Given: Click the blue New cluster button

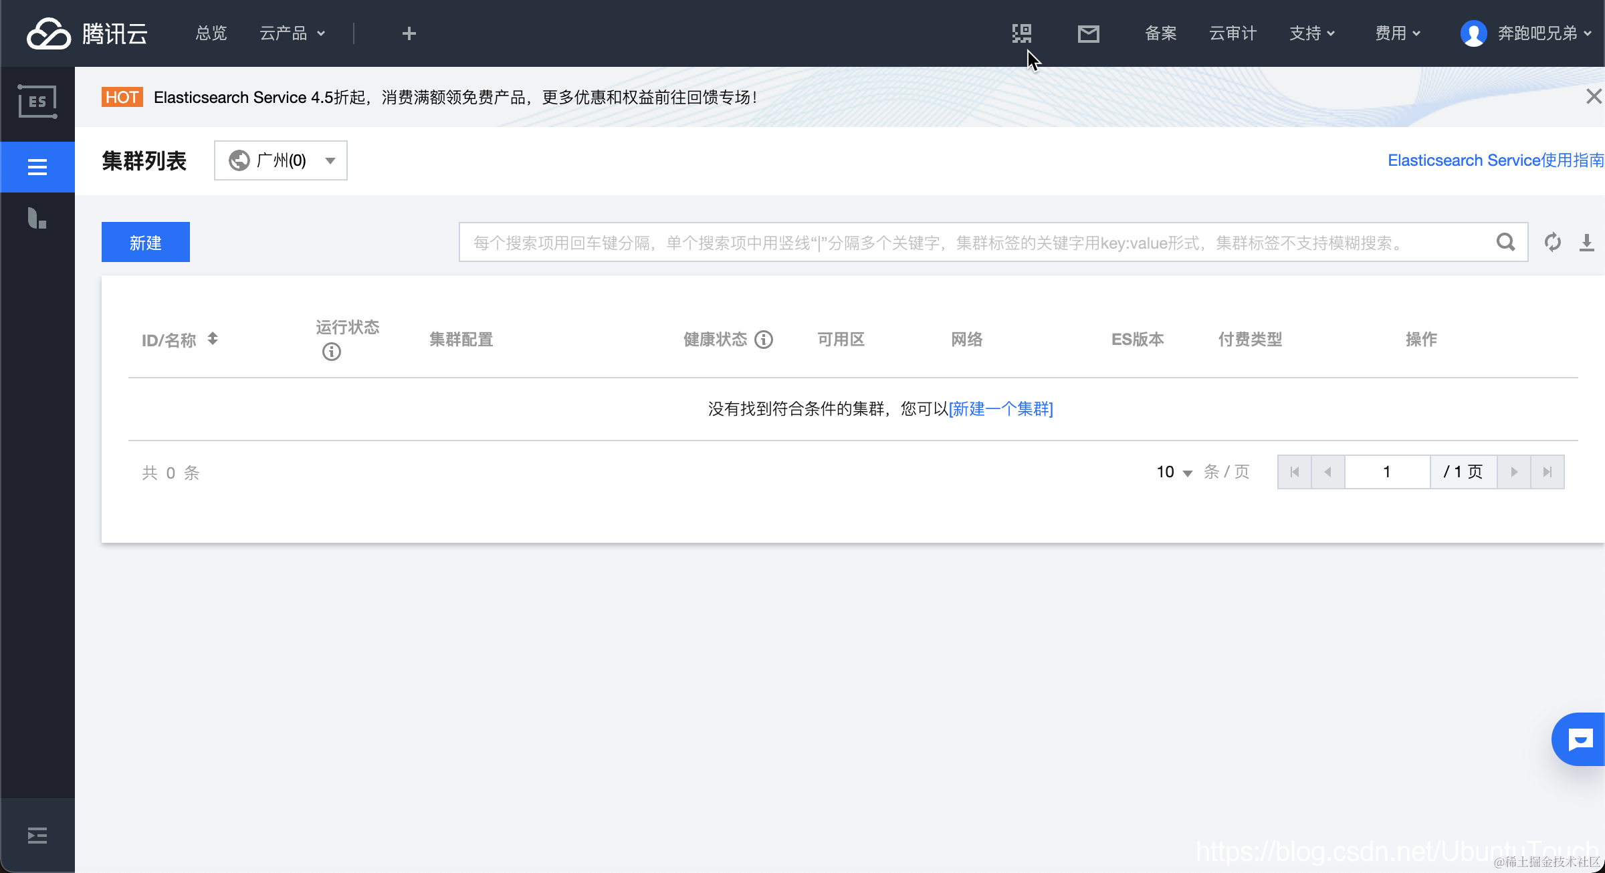Looking at the screenshot, I should pos(146,242).
